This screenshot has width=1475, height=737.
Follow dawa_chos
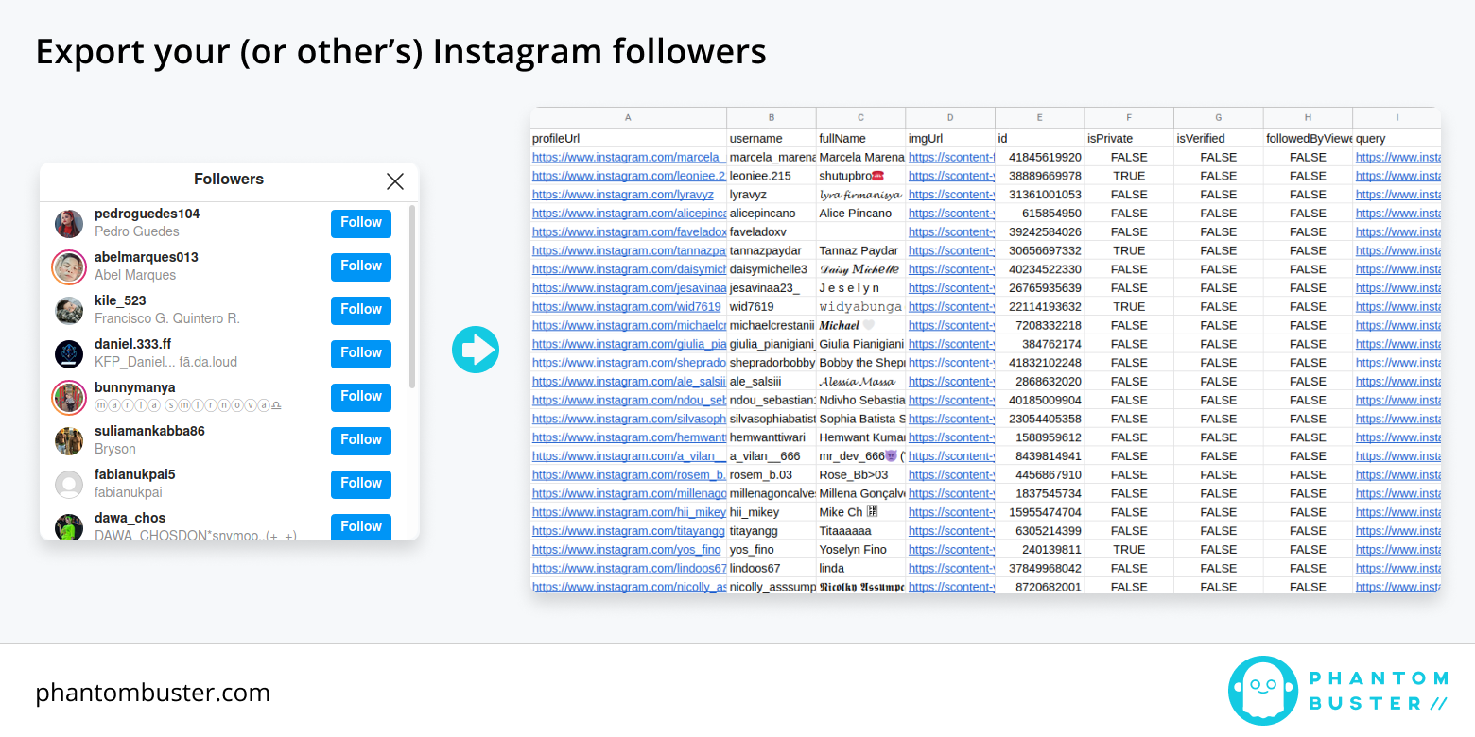(x=361, y=527)
